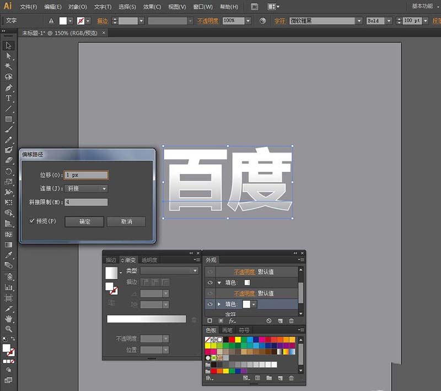441x391 pixels.
Task: Toggle the 预览(P) checkbox
Action: click(32, 221)
